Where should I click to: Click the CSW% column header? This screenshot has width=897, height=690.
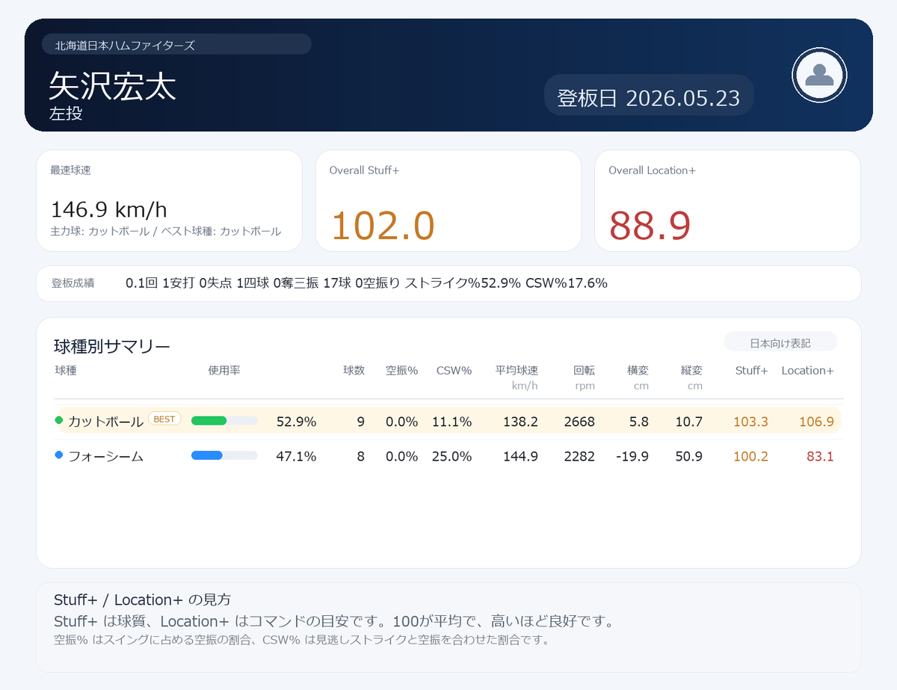click(454, 371)
